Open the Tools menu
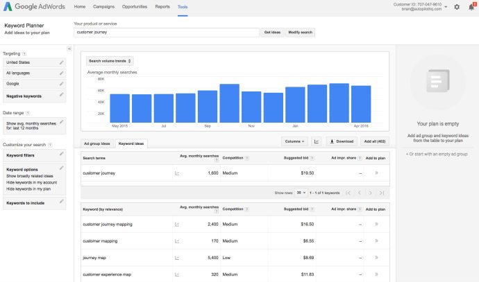This screenshot has height=282, width=479. [x=183, y=7]
